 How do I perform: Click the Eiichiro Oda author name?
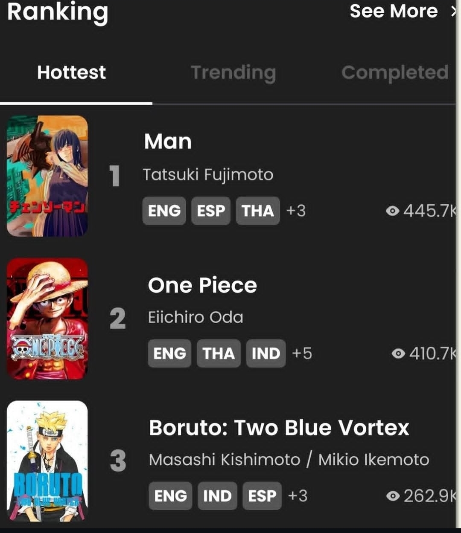(195, 317)
